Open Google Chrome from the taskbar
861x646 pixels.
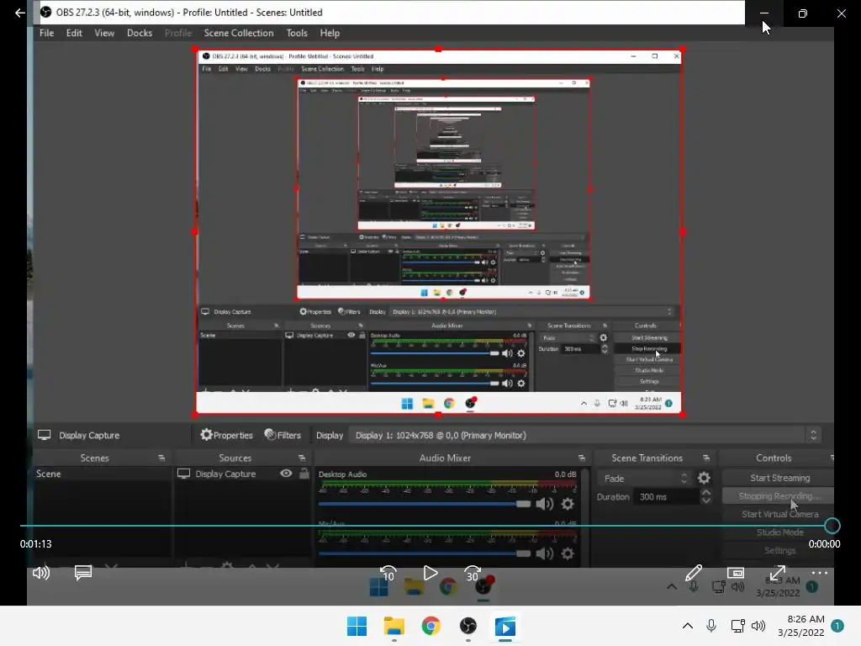coord(431,626)
